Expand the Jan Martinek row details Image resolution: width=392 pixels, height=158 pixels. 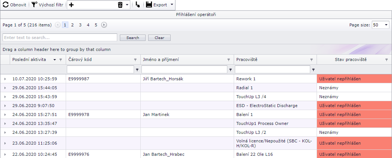5,115
